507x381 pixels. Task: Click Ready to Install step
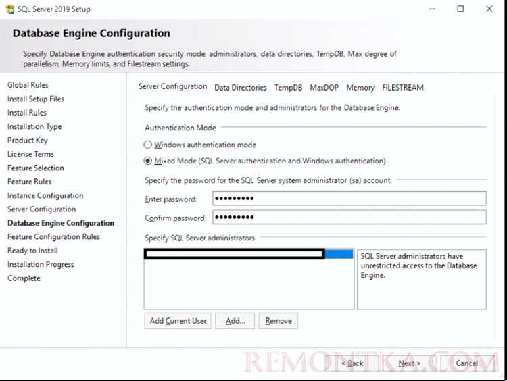pos(32,251)
